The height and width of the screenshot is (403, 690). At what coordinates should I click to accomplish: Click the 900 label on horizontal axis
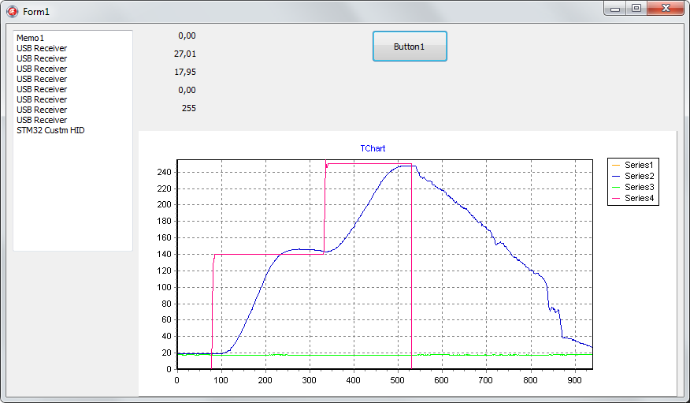tap(575, 380)
